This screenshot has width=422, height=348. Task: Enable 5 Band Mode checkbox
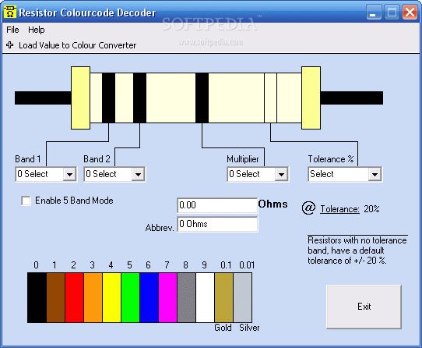point(26,201)
